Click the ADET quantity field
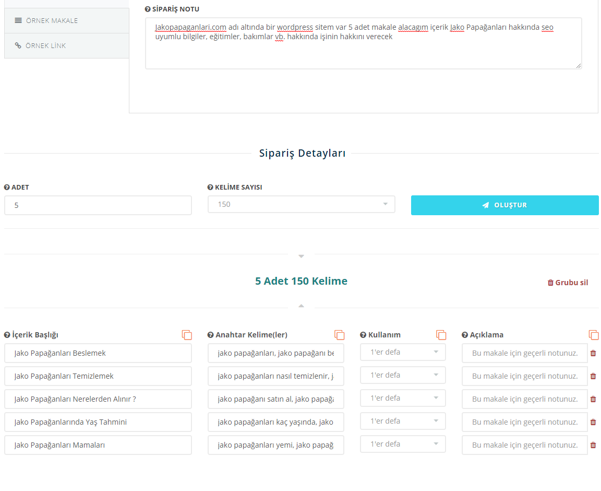The width and height of the screenshot is (601, 491). pyautogui.click(x=98, y=205)
